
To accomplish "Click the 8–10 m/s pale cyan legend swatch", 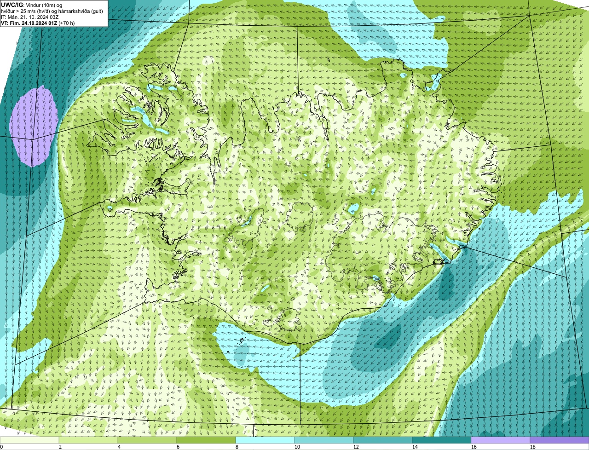I will (x=265, y=440).
